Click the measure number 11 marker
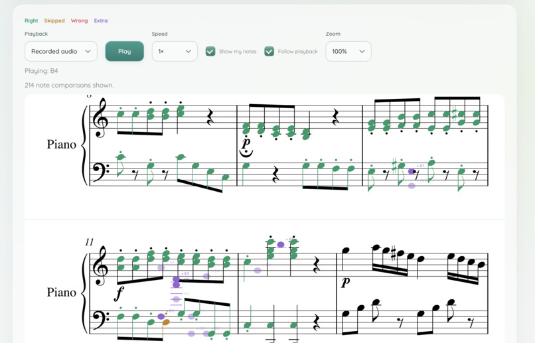Viewport: 535px width, 343px height. pyautogui.click(x=89, y=242)
